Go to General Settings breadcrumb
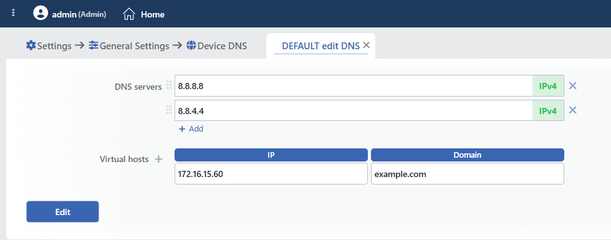 coord(135,46)
